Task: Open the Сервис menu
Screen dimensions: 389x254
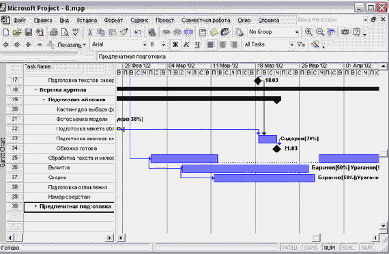Action: [139, 20]
